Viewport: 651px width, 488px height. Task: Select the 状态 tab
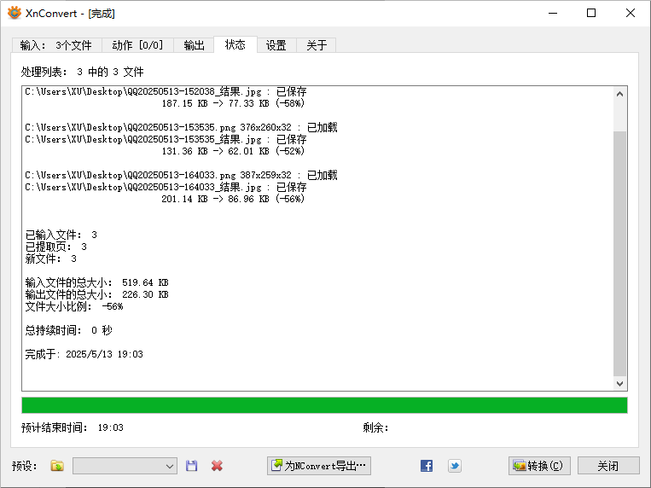click(235, 44)
